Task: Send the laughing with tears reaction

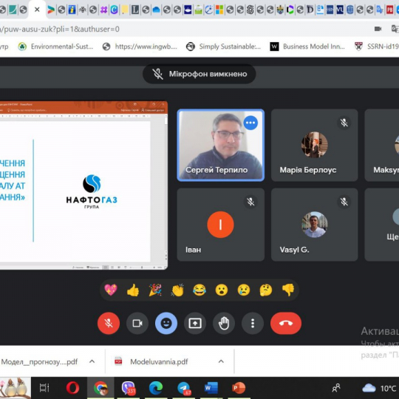Action: [x=199, y=290]
